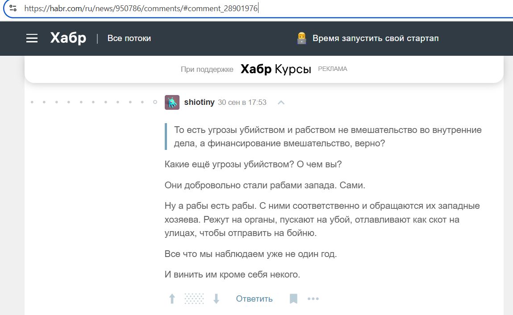Click Ответить to reply to the comment
Screen dimensions: 513x315
coord(254,298)
